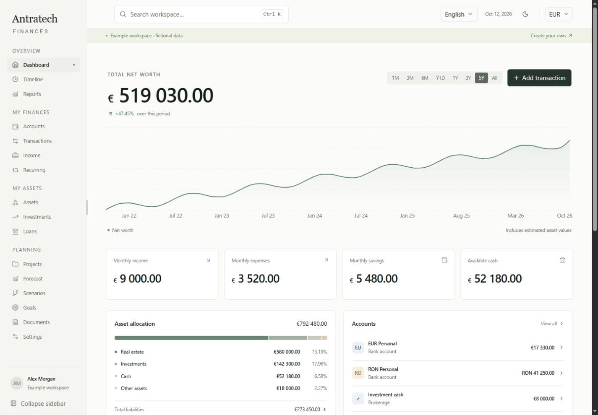598x415 pixels.
Task: Click the Transactions arrows icon
Action: [x=16, y=141]
